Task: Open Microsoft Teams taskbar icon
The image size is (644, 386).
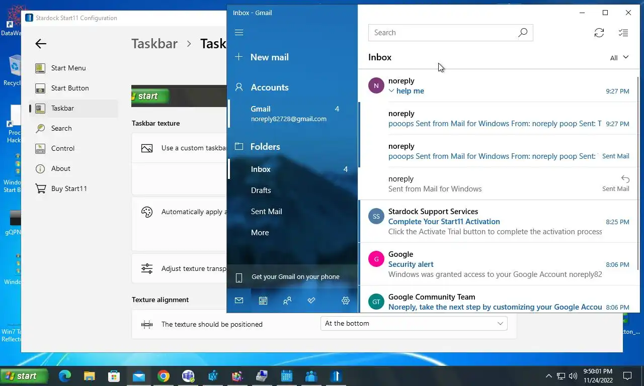Action: point(188,376)
